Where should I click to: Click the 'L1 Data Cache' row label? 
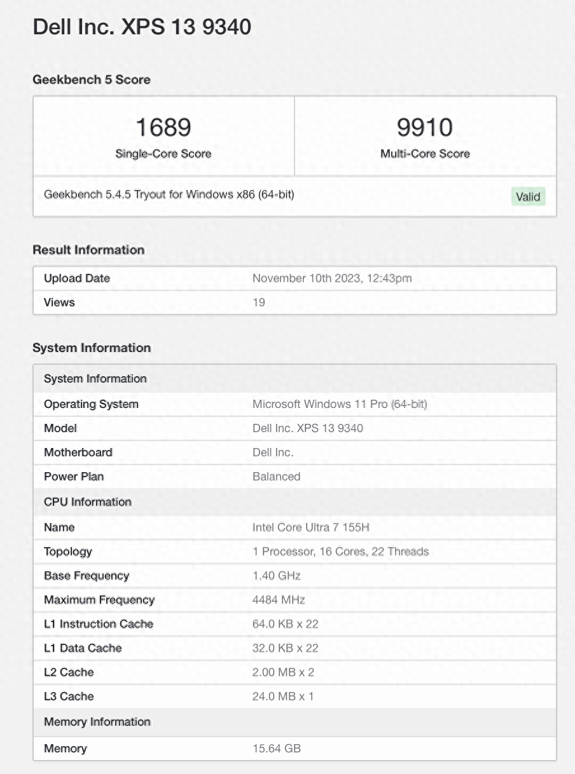[83, 648]
